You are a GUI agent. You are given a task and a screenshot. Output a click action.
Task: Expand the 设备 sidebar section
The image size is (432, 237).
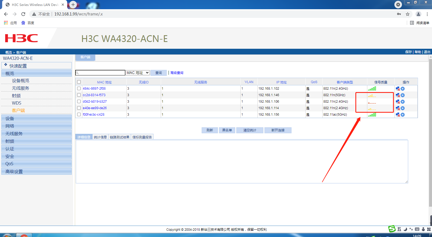(37, 118)
